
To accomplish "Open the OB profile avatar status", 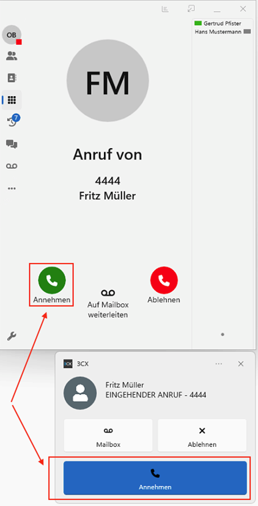I will click(12, 35).
